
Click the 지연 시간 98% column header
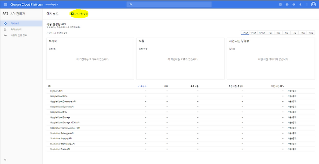(277, 86)
